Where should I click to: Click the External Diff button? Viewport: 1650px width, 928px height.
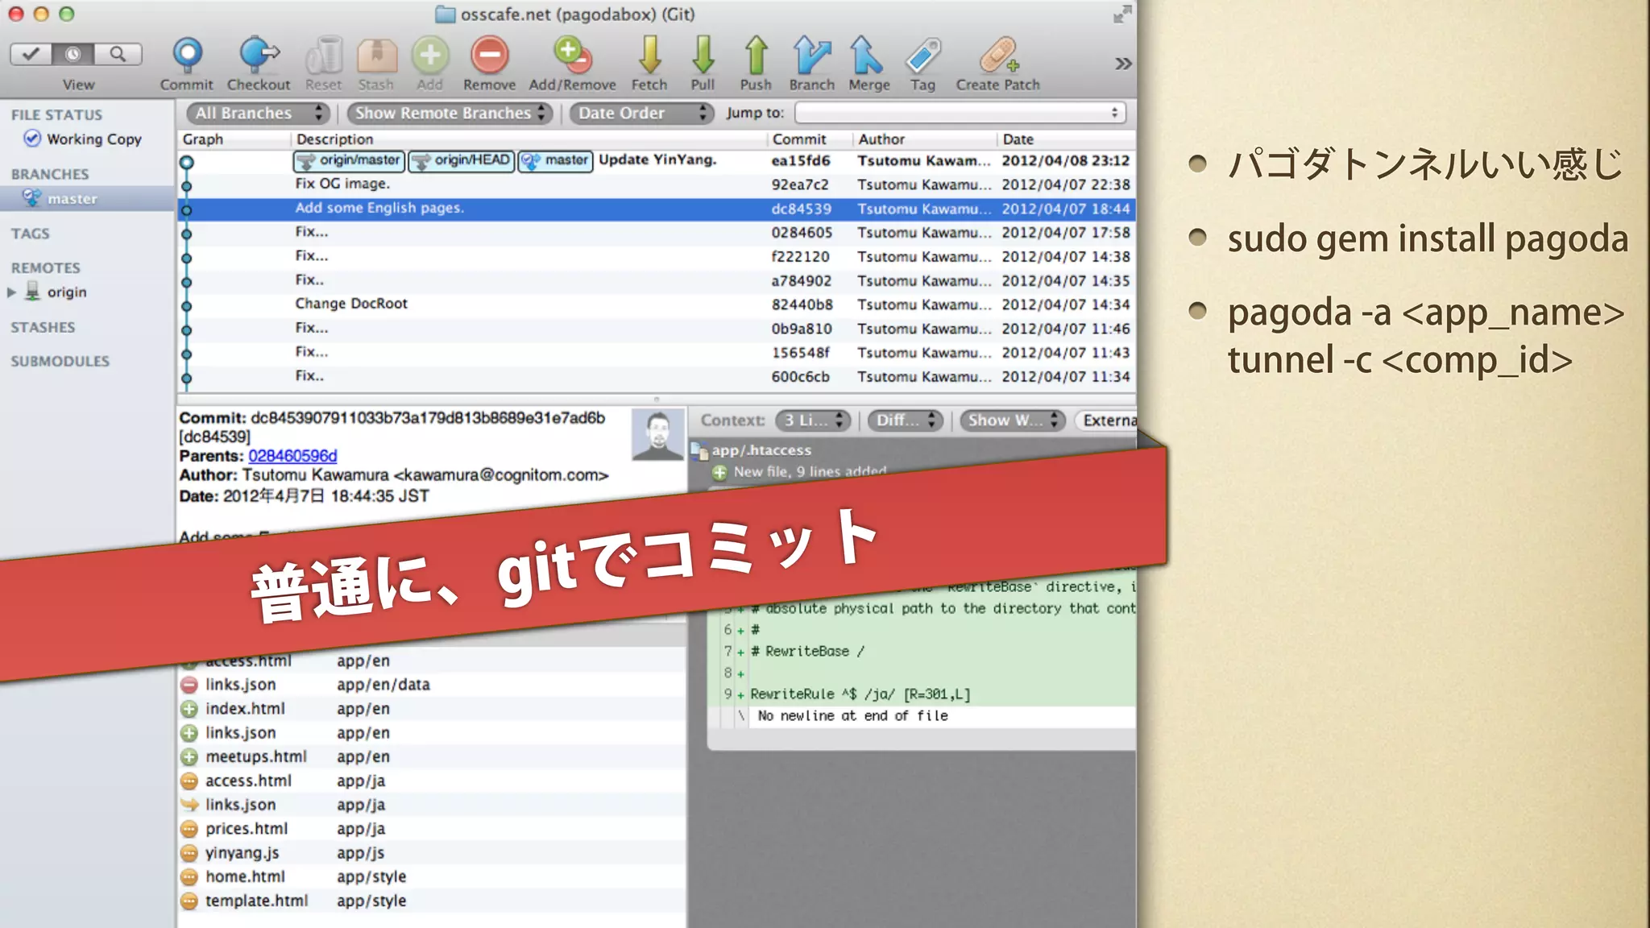pos(1106,420)
